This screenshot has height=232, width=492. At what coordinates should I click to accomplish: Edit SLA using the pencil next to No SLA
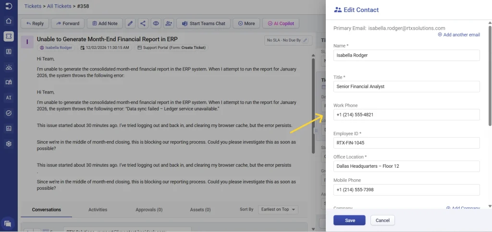pos(305,40)
